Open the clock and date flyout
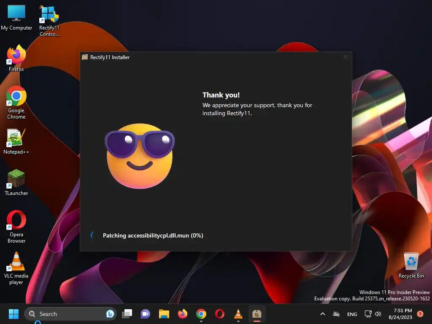 [x=400, y=314]
